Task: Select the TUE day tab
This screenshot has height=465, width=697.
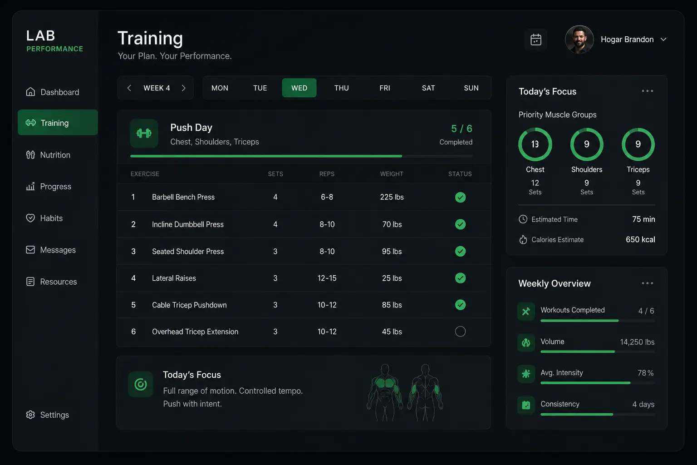Action: click(x=260, y=88)
